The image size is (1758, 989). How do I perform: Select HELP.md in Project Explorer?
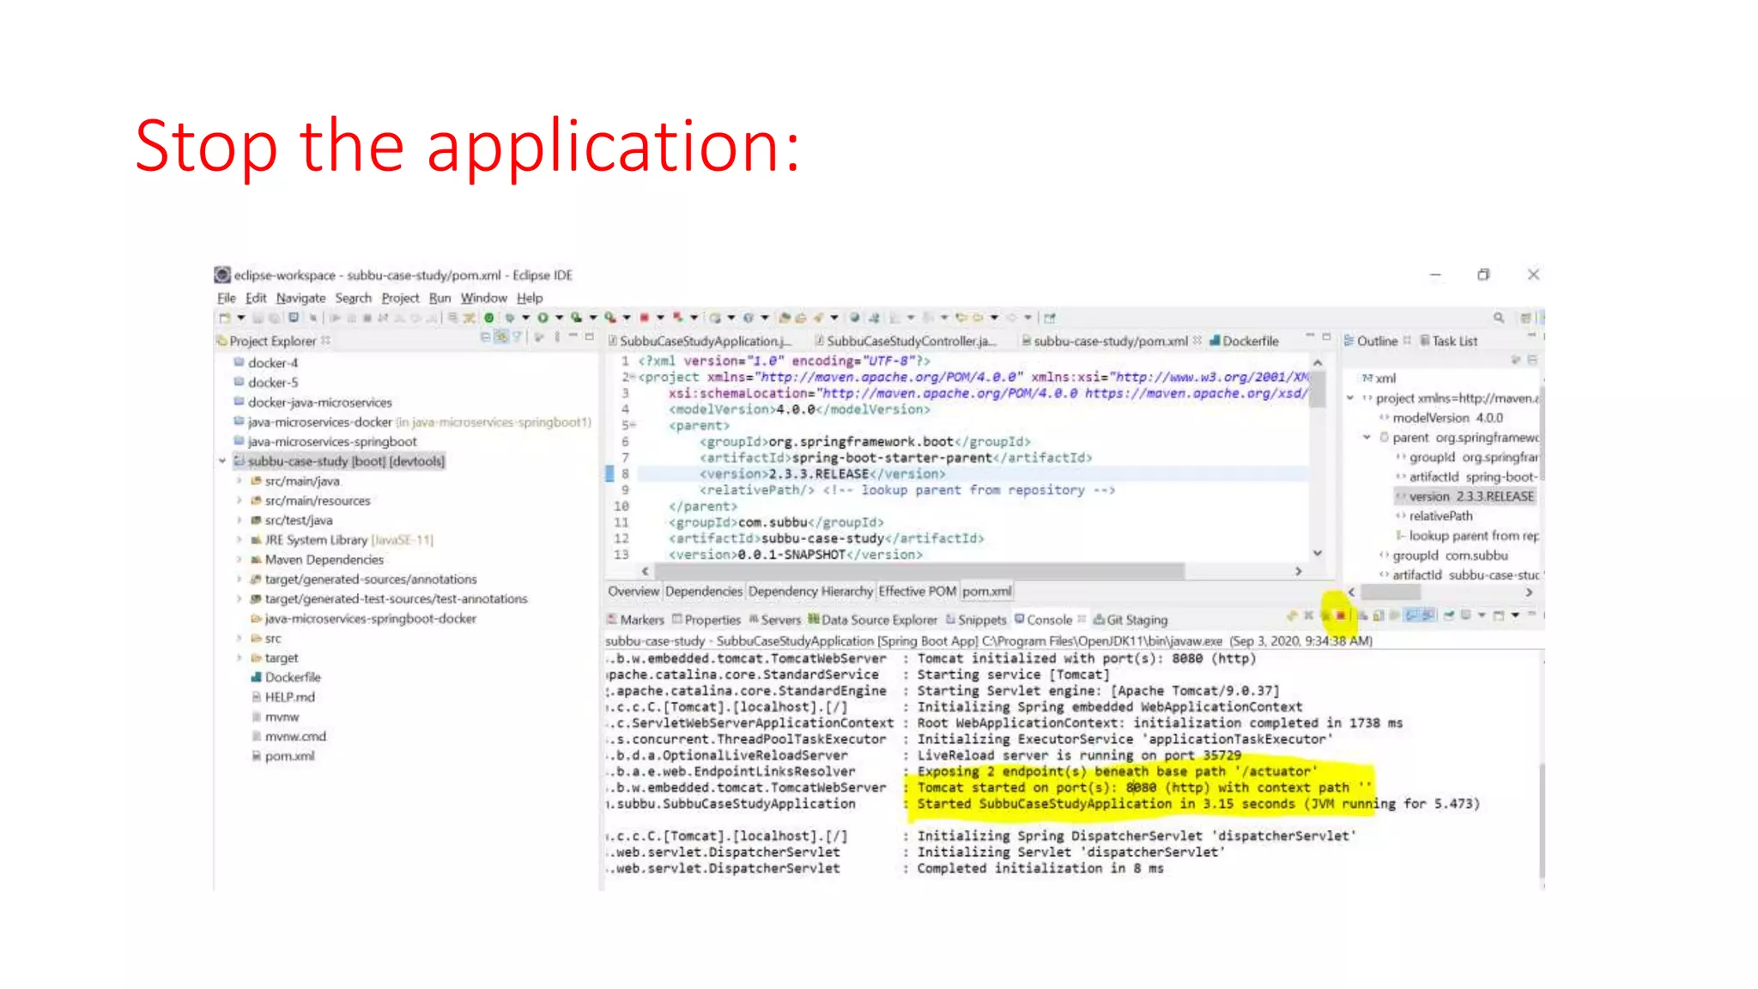(282, 697)
